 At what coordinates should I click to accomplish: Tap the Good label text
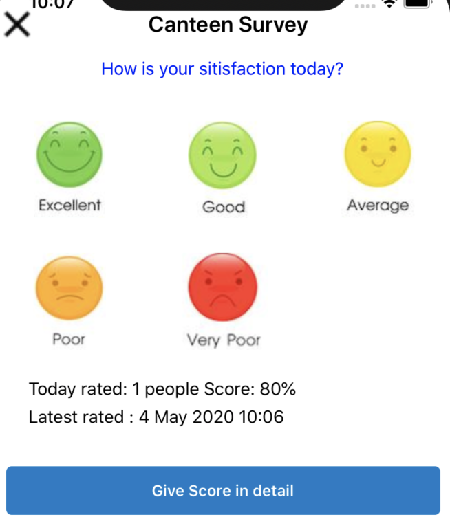pos(223,207)
